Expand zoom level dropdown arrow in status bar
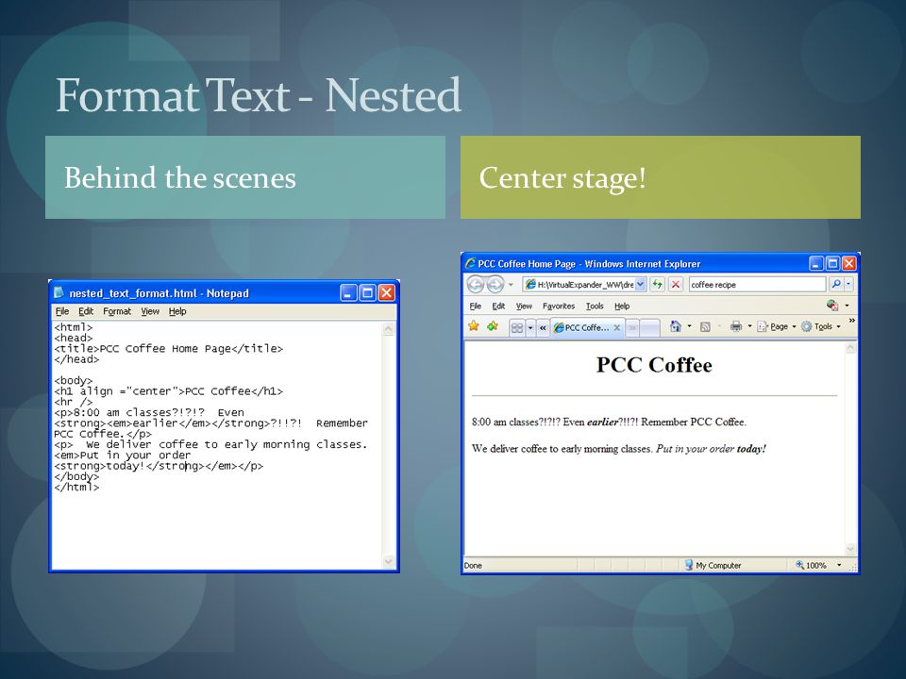This screenshot has height=679, width=906. tap(839, 565)
